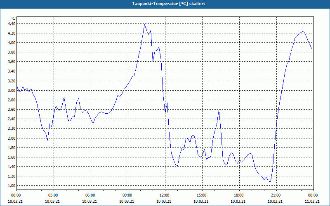The height and width of the screenshot is (206, 330).
Task: Click the 1,00 y-axis label
Action: [x=12, y=186]
